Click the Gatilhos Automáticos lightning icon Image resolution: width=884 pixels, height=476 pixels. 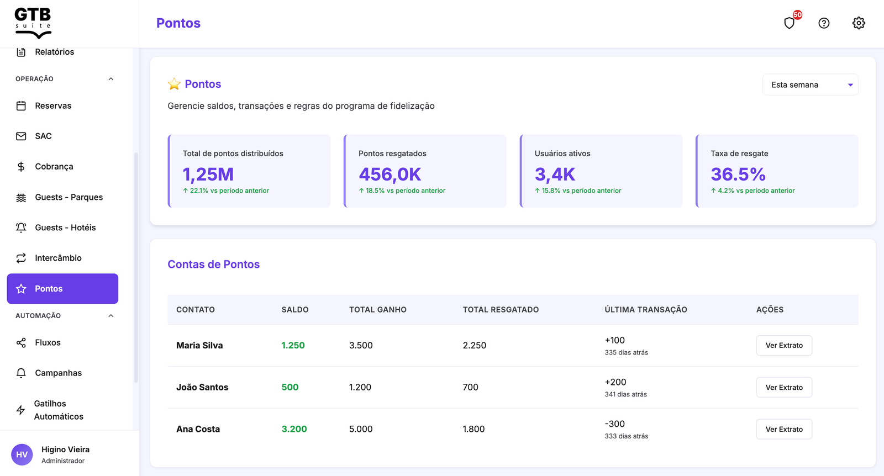click(x=21, y=410)
